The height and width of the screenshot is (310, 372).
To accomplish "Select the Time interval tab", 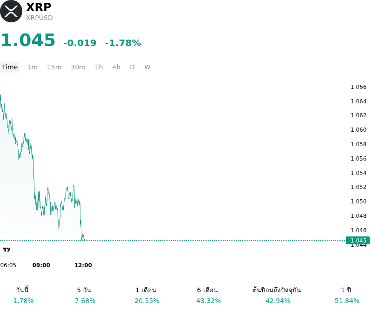I will click(x=10, y=67).
